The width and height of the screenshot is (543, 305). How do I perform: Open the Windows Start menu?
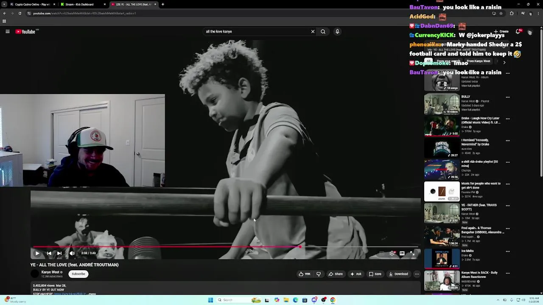pyautogui.click(x=210, y=300)
